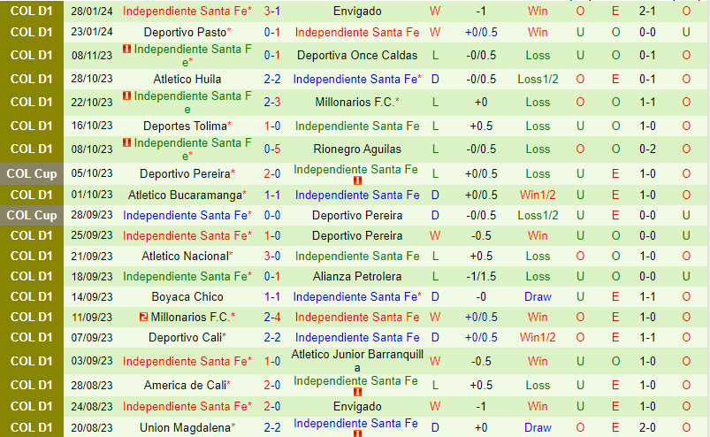The width and height of the screenshot is (710, 437).
Task: Open the 2-4 score of Millonarios match
Action: click(272, 317)
